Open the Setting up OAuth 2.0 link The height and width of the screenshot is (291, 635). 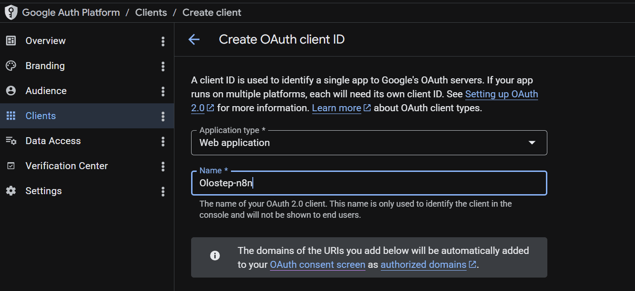(x=501, y=94)
